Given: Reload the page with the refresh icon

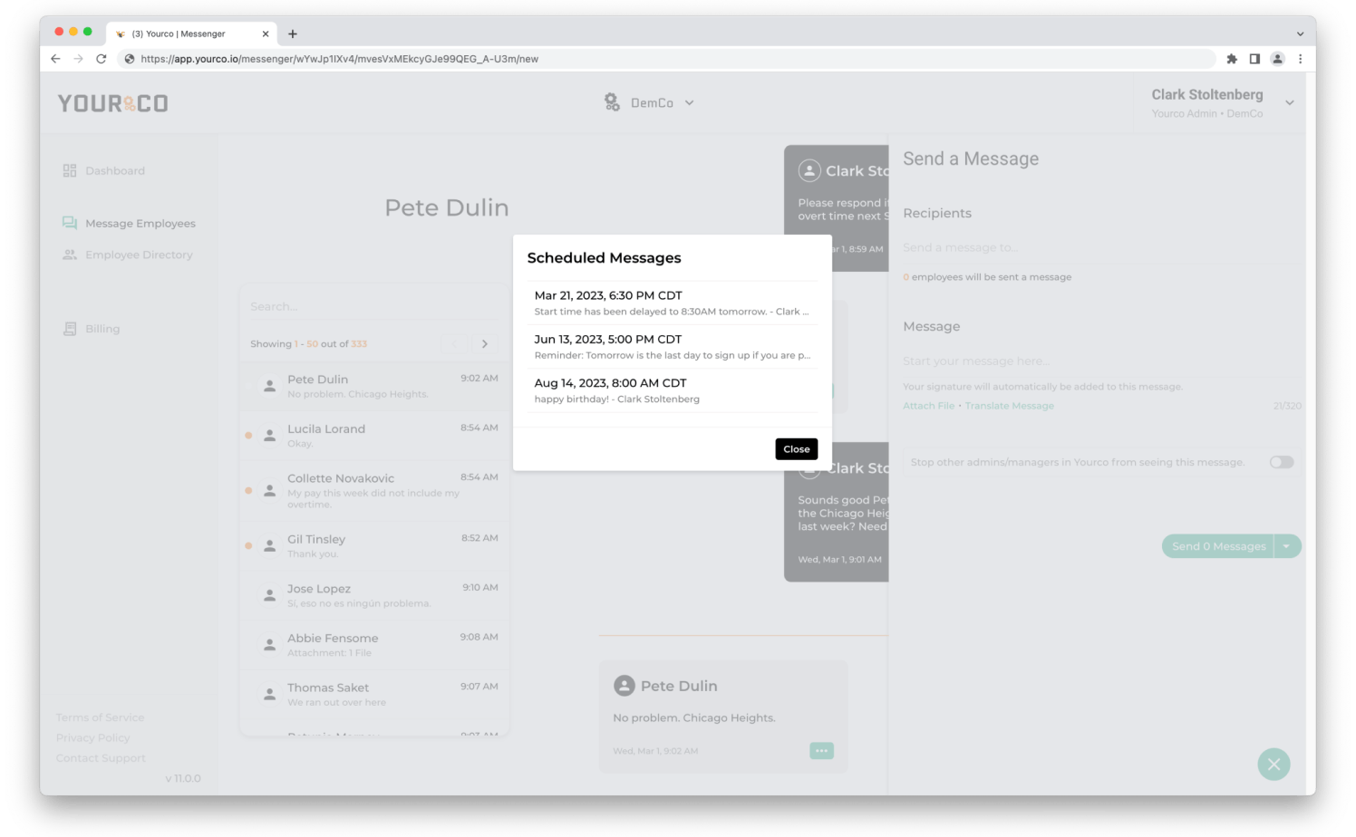Looking at the screenshot, I should pos(102,59).
